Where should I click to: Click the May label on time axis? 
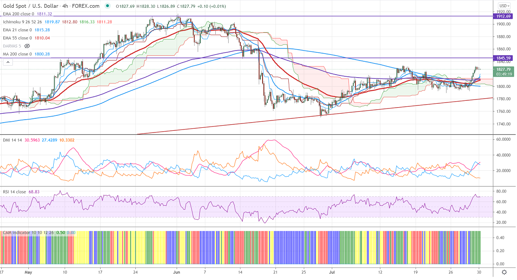(x=29, y=272)
